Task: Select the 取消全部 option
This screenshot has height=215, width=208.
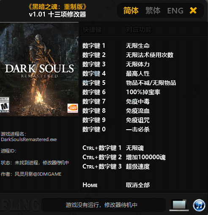Action: 138,185
